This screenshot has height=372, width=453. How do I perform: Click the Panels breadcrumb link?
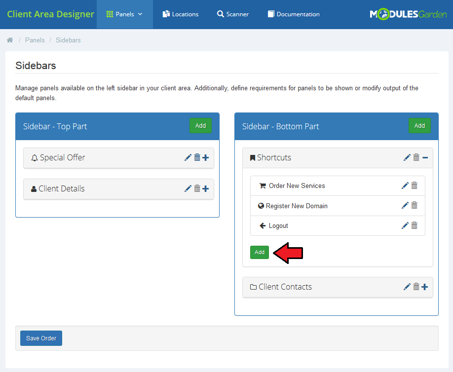[35, 40]
